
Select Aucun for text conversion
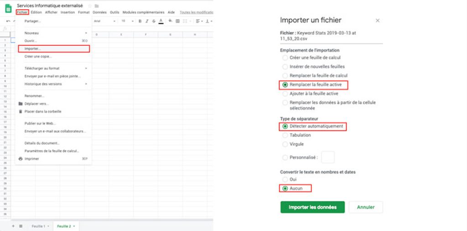coord(285,189)
